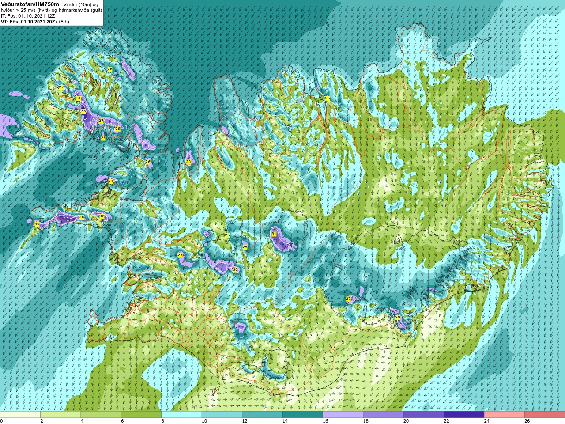Click the yellow 32 gust label
Screen dimensions: 565x424
tap(102, 216)
